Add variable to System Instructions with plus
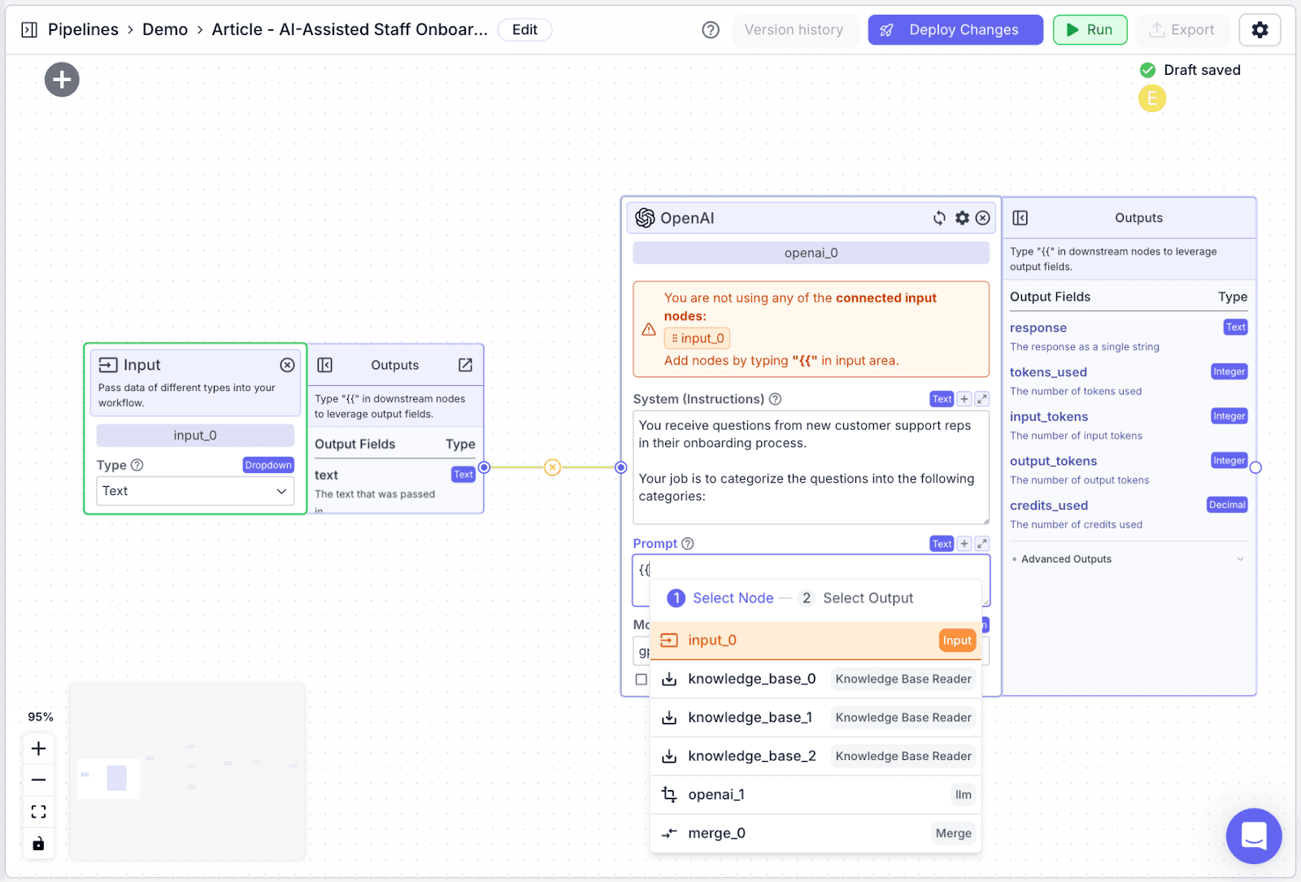The image size is (1301, 882). [964, 399]
